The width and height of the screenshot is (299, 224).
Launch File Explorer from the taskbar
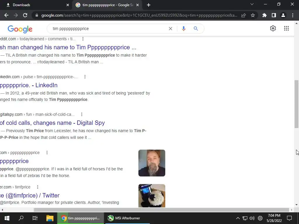pyautogui.click(x=50, y=218)
